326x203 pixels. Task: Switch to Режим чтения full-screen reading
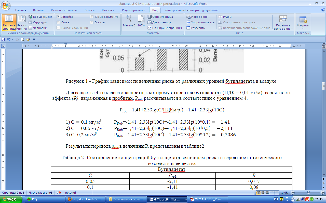[22, 23]
